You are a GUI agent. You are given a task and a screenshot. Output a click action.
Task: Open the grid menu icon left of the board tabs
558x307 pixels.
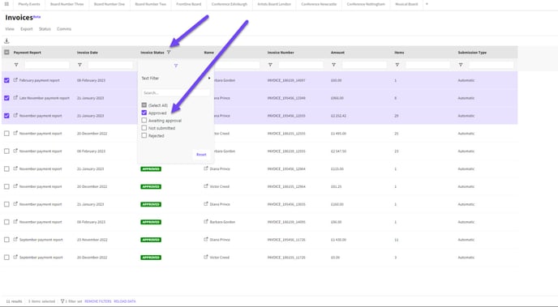point(6,4)
